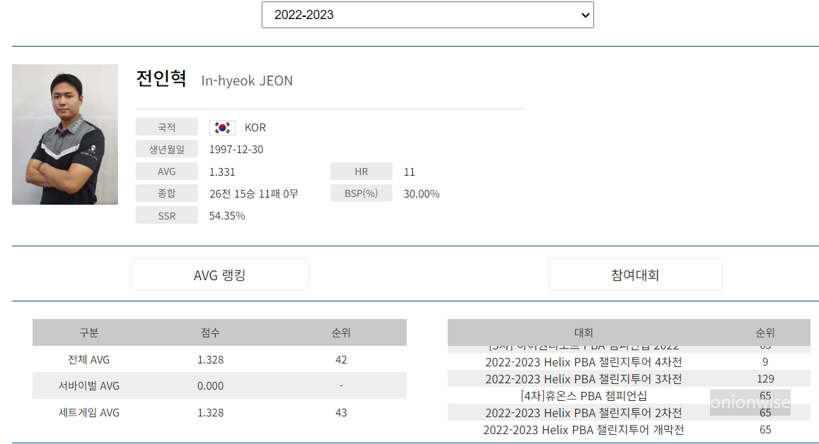The width and height of the screenshot is (819, 444).
Task: Click the HR stat badge
Action: 361,171
